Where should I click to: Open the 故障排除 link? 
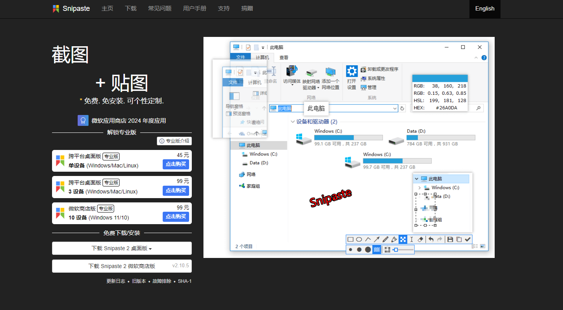(162, 281)
